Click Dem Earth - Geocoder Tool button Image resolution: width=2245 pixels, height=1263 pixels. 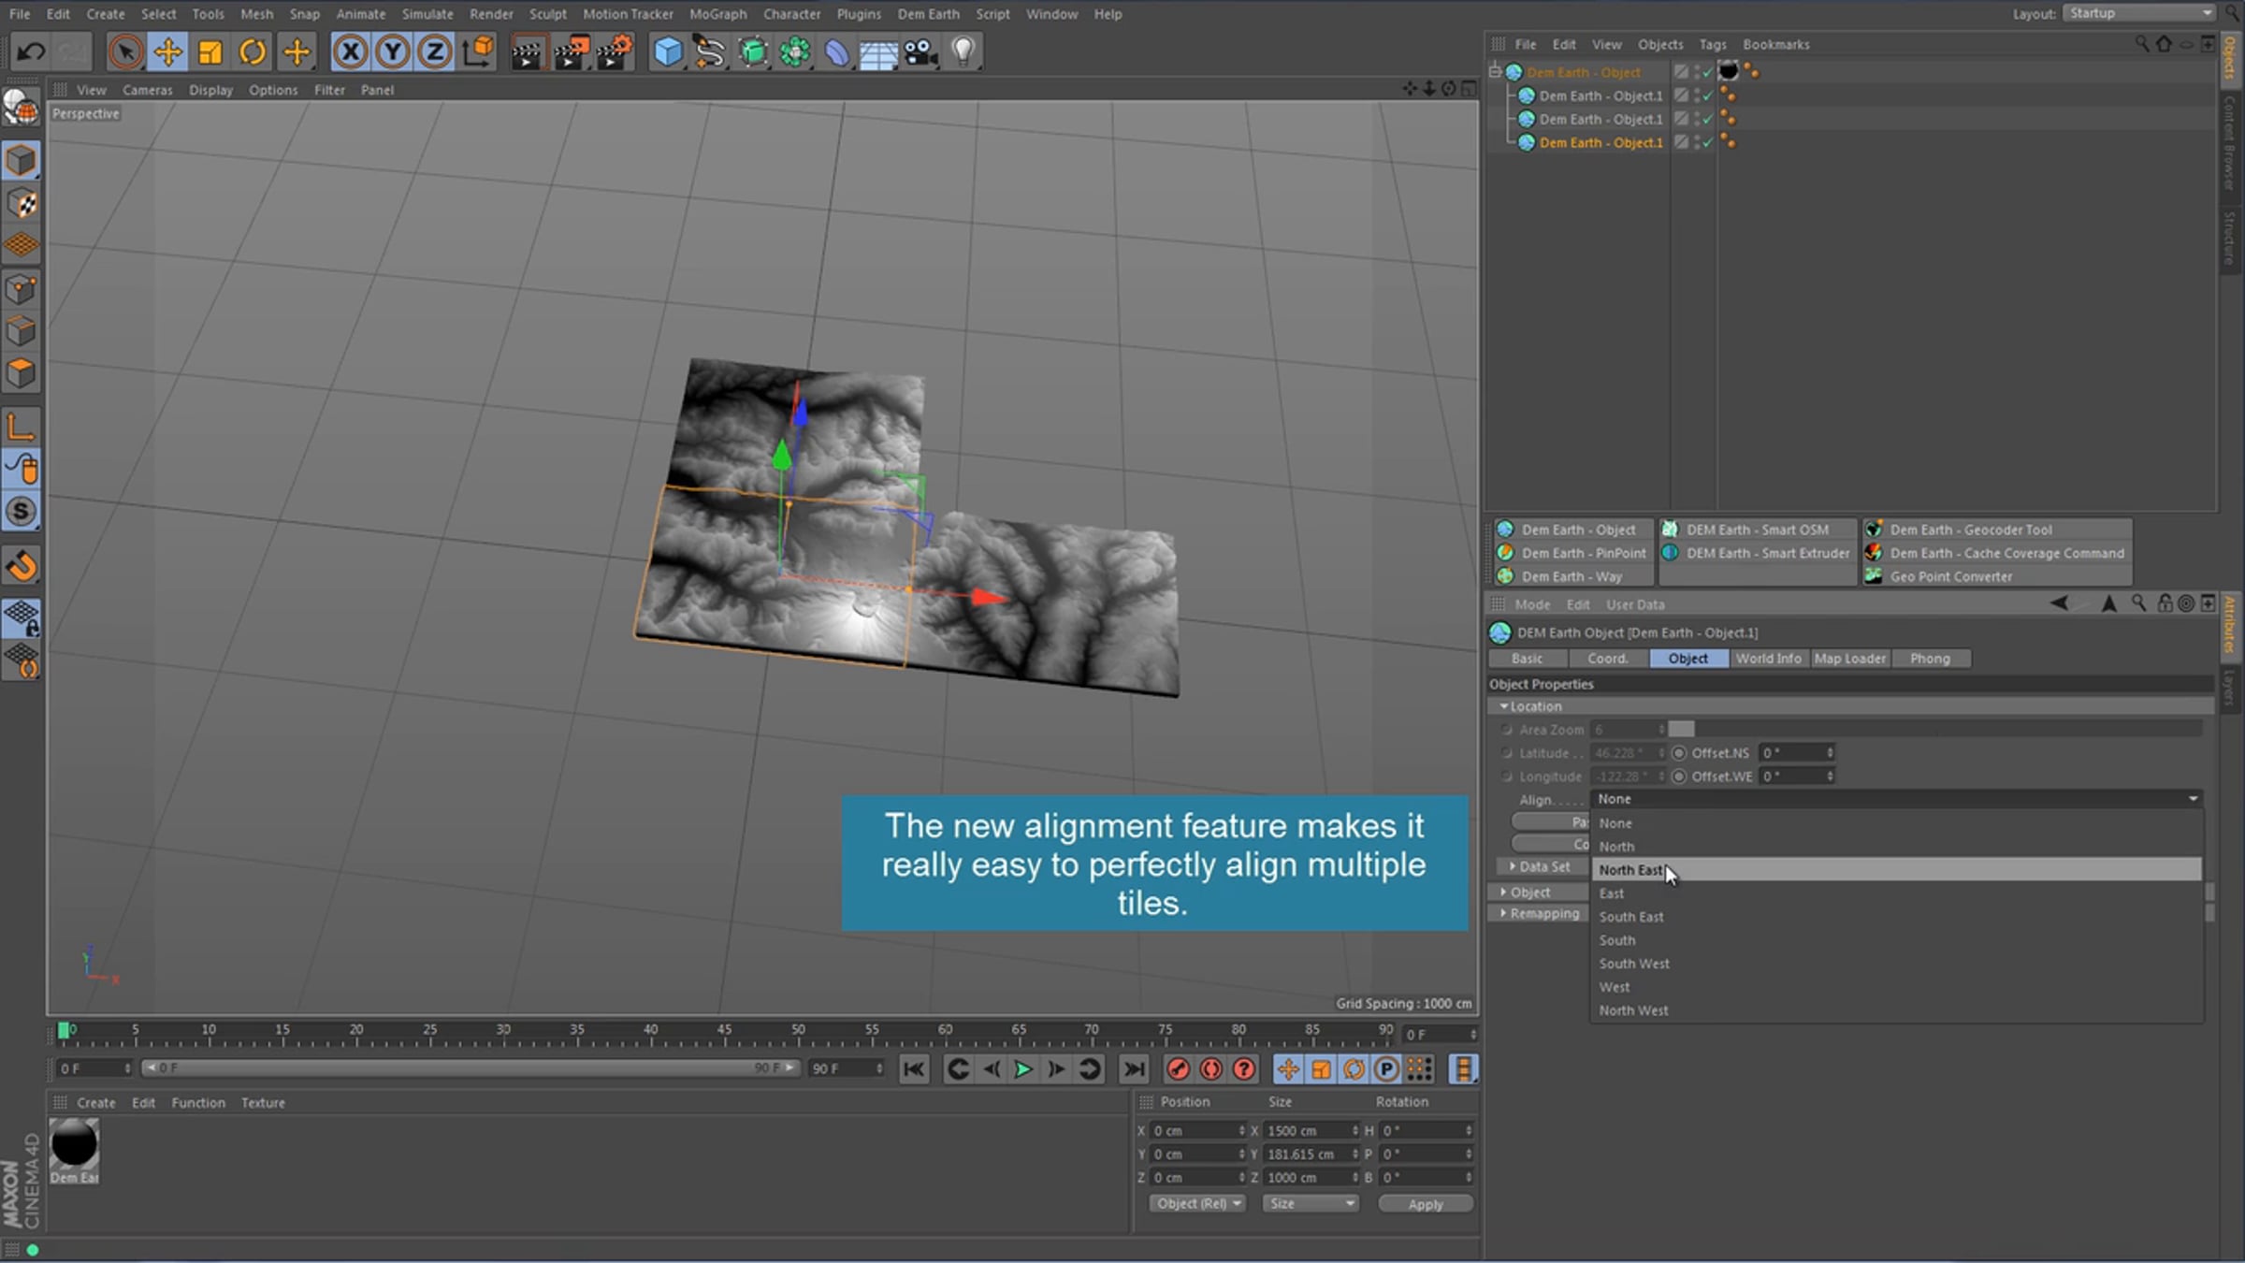tap(1970, 530)
